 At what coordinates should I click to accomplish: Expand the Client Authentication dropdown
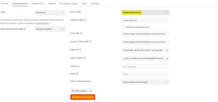146,82
